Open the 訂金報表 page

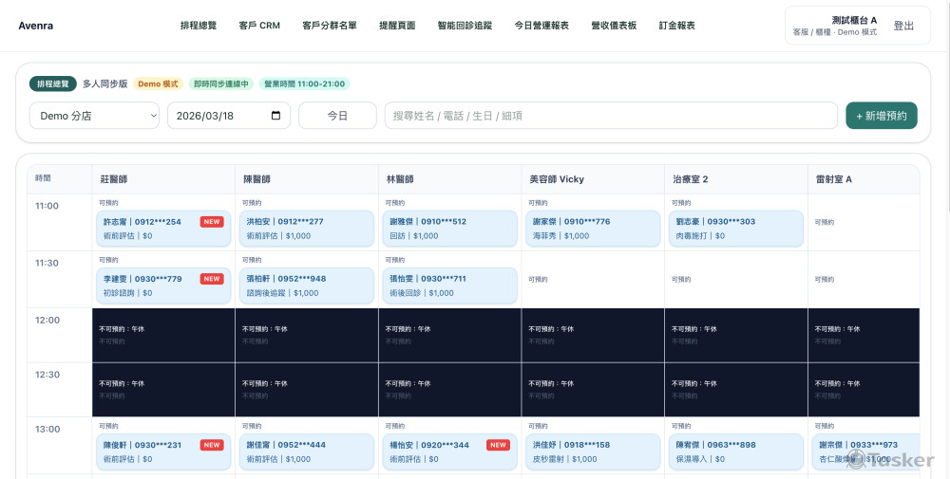677,26
